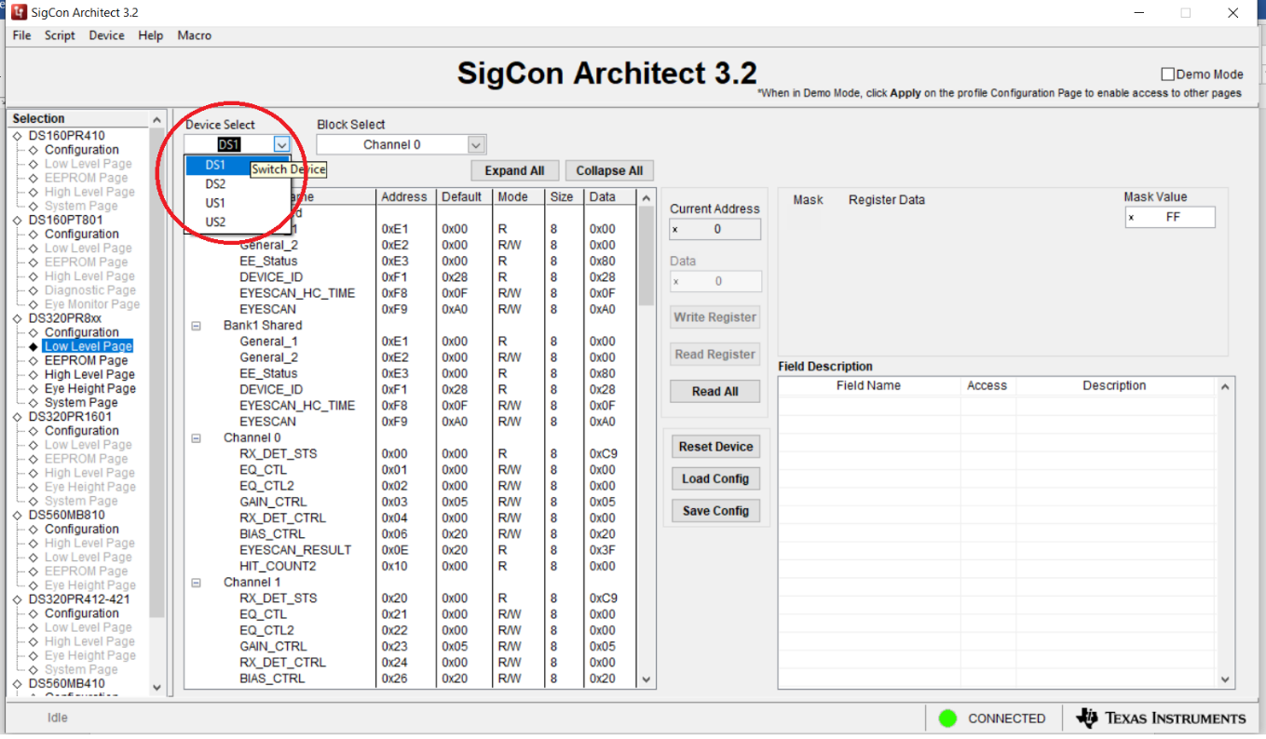
Task: Collapse the Channel 0 register group
Action: pos(197,437)
